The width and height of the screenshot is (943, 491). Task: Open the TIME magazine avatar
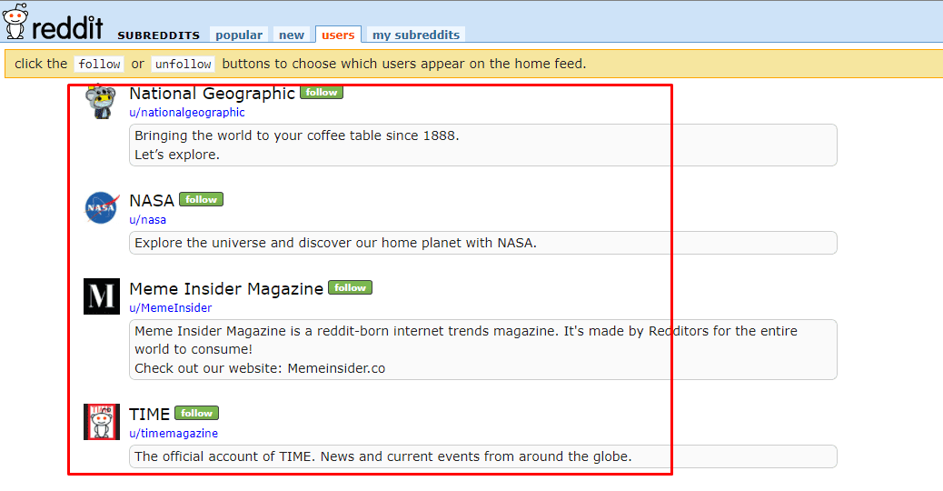tap(102, 422)
